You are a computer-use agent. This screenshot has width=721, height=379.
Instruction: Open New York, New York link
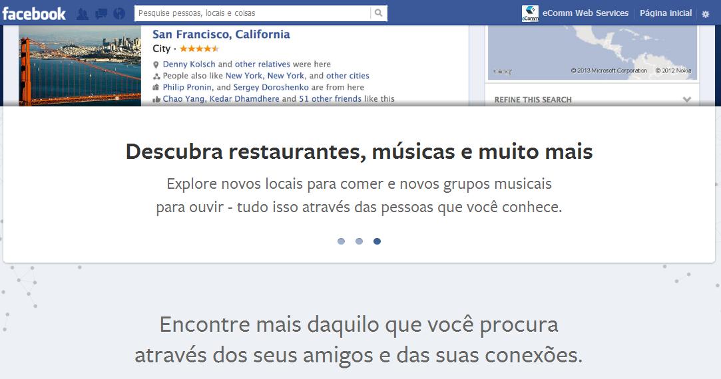pos(265,76)
